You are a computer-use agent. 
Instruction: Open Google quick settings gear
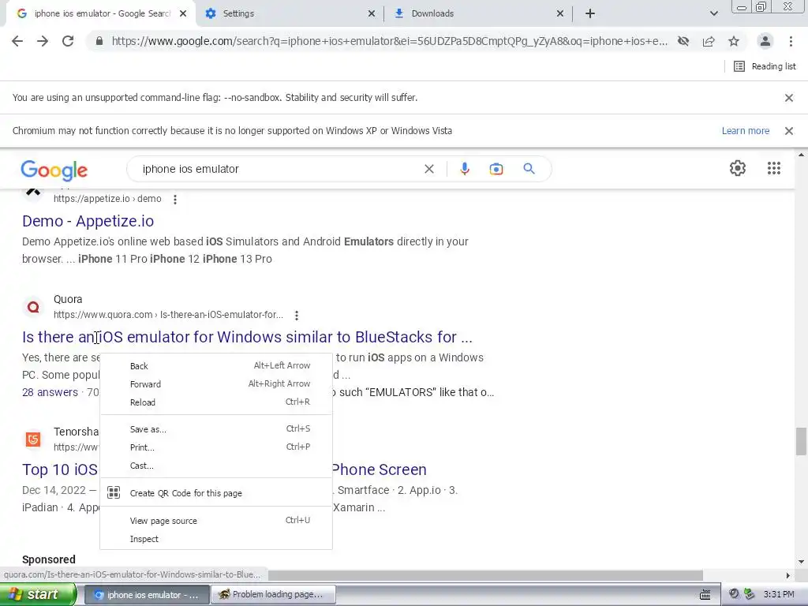point(738,169)
